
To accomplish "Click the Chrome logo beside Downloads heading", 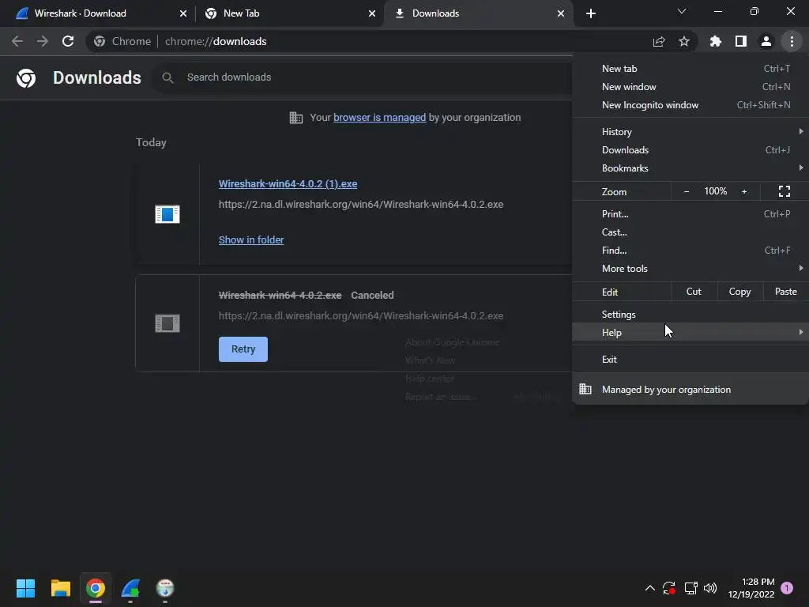I will [26, 78].
